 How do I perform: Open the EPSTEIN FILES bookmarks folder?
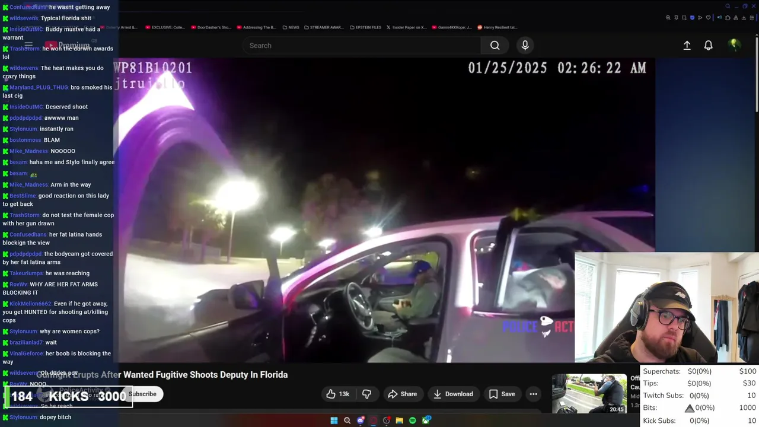366,27
